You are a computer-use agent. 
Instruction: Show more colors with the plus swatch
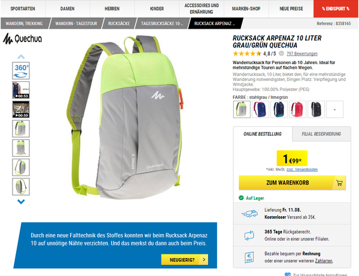click(x=334, y=110)
